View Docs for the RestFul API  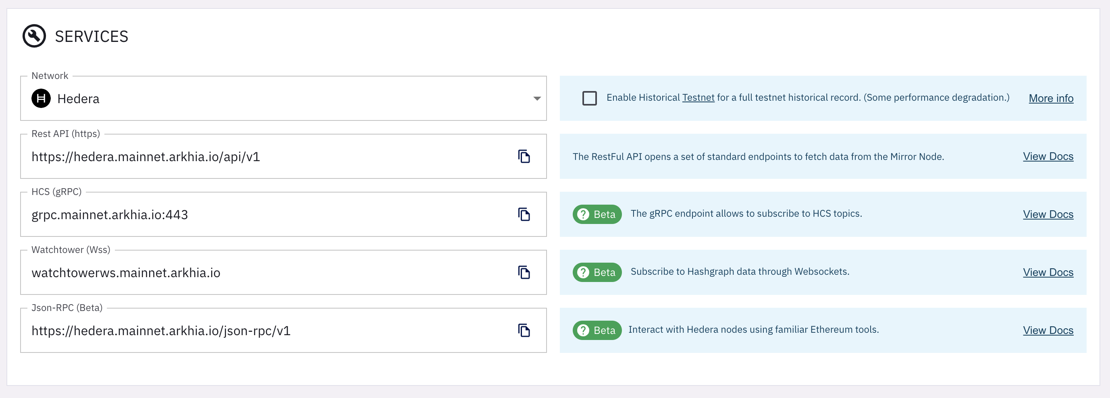tap(1048, 156)
